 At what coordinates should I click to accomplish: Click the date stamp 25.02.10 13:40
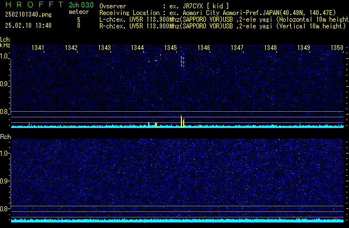(x=28, y=26)
